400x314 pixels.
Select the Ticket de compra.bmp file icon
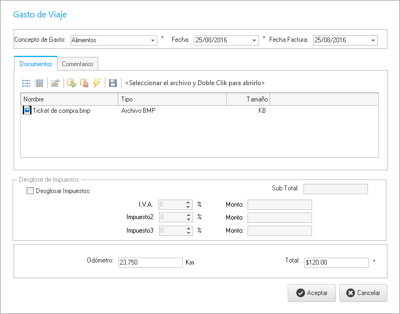[27, 110]
